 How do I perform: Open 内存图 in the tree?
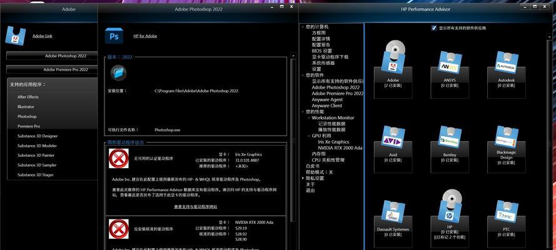pyautogui.click(x=319, y=154)
